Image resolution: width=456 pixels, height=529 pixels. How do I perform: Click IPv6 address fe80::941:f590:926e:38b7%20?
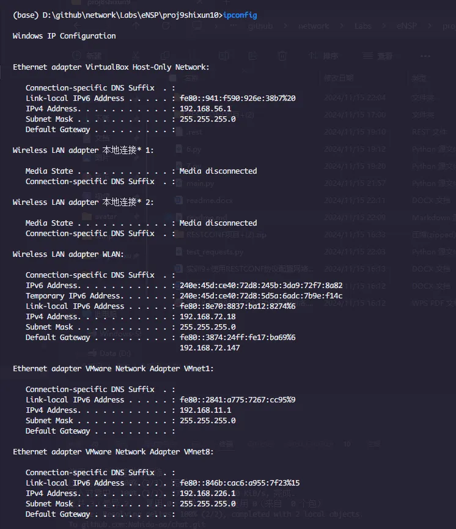[237, 98]
